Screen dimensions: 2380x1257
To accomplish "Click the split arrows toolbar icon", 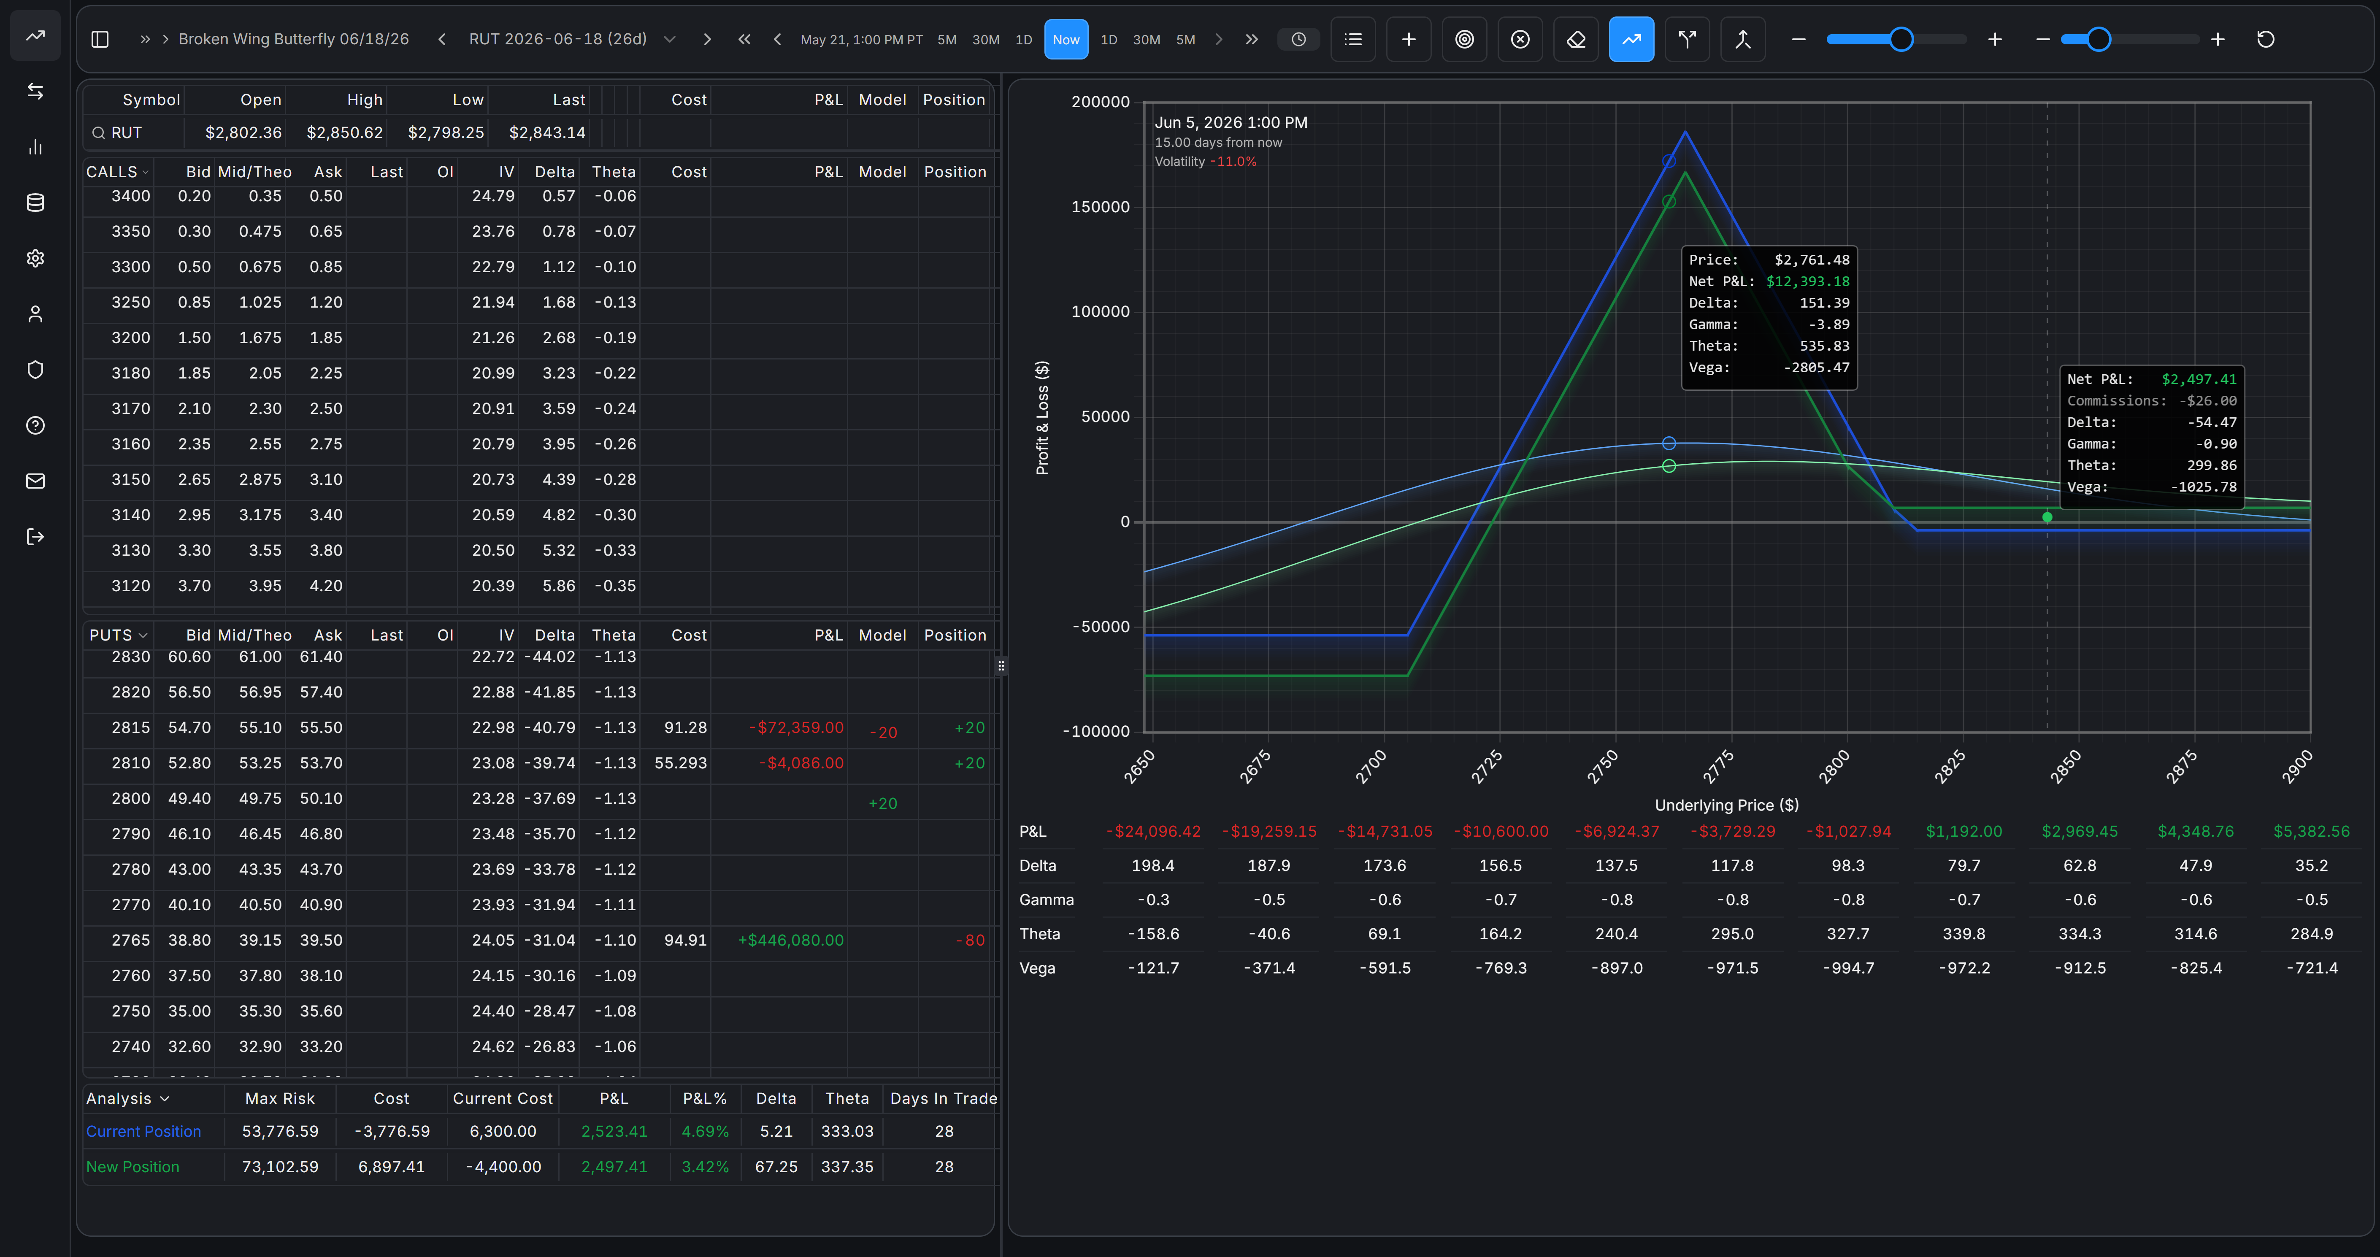I will tap(1687, 40).
